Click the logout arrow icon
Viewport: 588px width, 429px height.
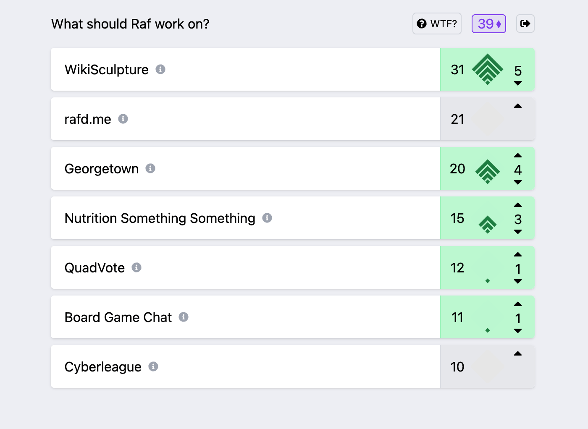pos(525,24)
